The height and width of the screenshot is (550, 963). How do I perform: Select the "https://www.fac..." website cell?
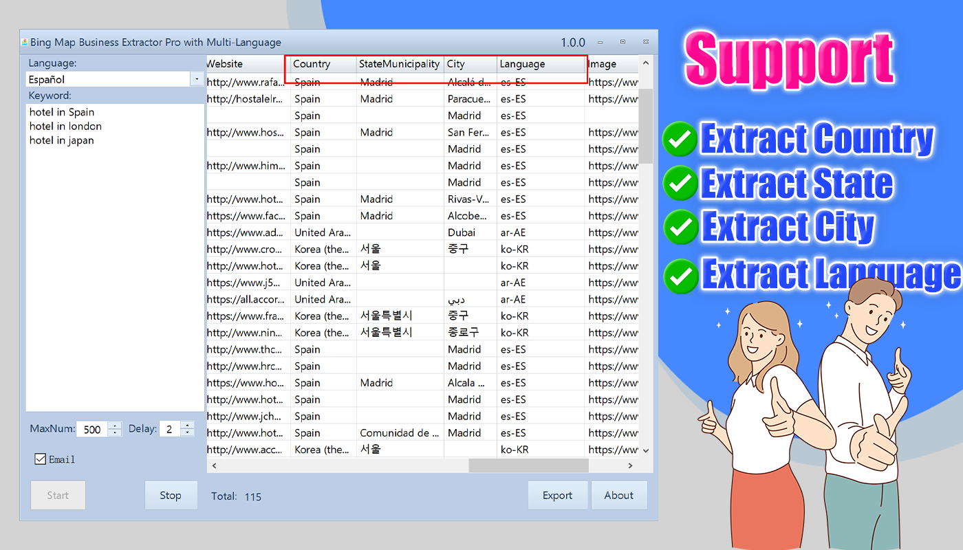coord(248,216)
